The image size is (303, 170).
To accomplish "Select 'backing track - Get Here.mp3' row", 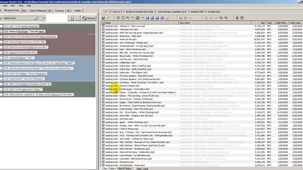I will pos(119,119).
